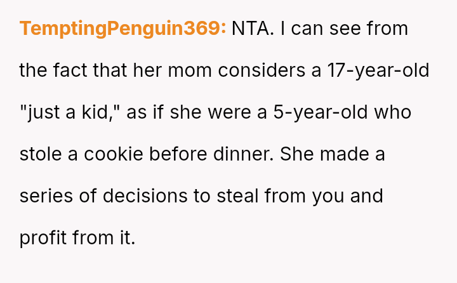Open the TemptingPenguin369 username link
This screenshot has height=283, width=457.
pos(123,29)
